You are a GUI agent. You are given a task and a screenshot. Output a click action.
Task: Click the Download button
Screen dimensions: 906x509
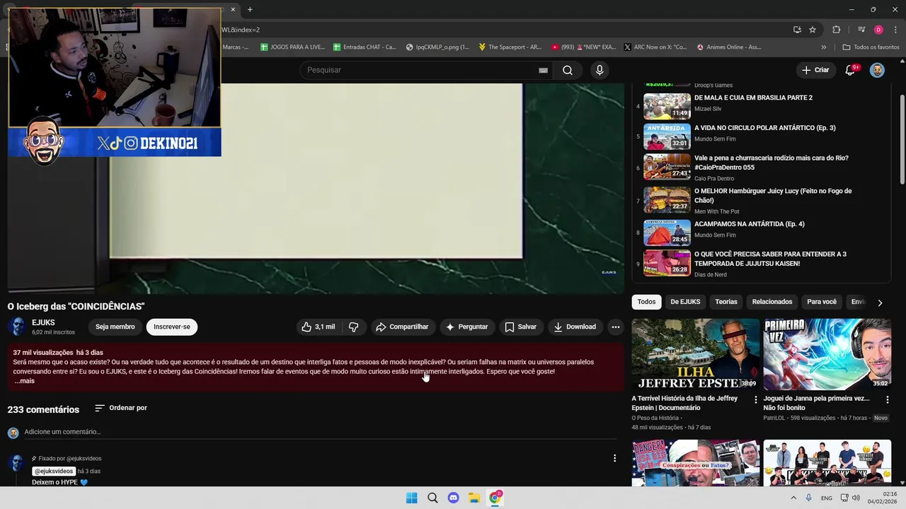tap(575, 327)
